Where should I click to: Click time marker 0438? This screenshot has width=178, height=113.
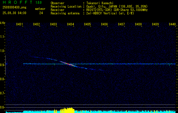138,24
